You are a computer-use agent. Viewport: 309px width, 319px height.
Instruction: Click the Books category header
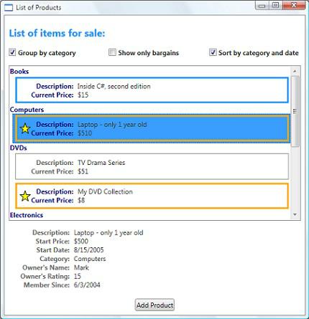19,72
